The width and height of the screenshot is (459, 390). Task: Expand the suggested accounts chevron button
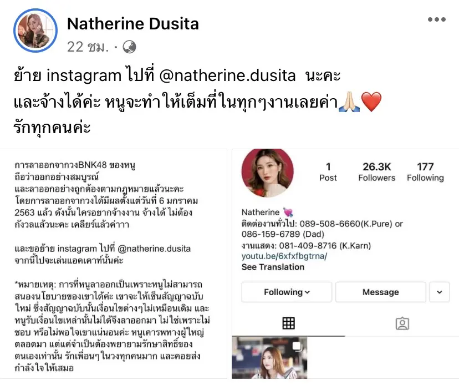click(440, 292)
